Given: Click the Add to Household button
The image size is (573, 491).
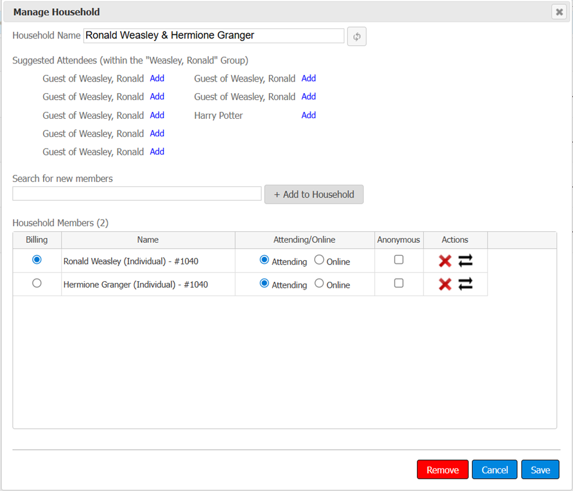Looking at the screenshot, I should pos(314,195).
